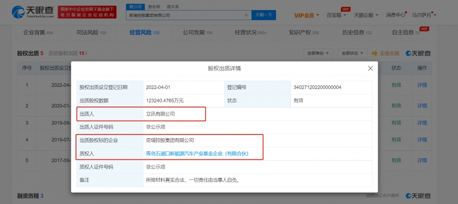The image size is (458, 204).
Task: Switch to the 知识产权 tab
Action: coord(304,32)
